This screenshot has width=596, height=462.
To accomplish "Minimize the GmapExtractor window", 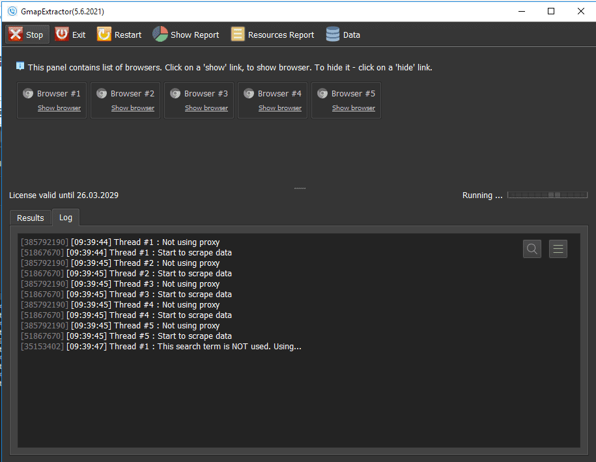I will pos(522,11).
